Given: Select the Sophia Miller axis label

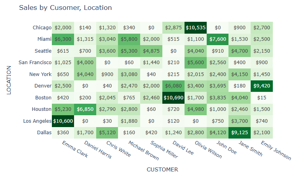Looking at the screenshot, I should (x=164, y=149).
